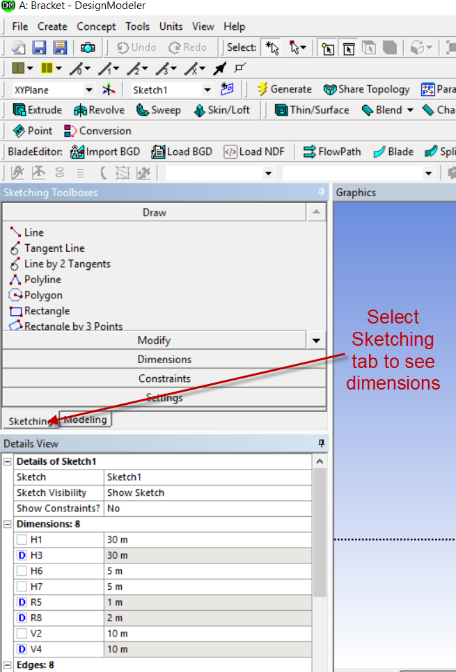456x672 pixels.
Task: Click the Conversion tool
Action: (97, 131)
